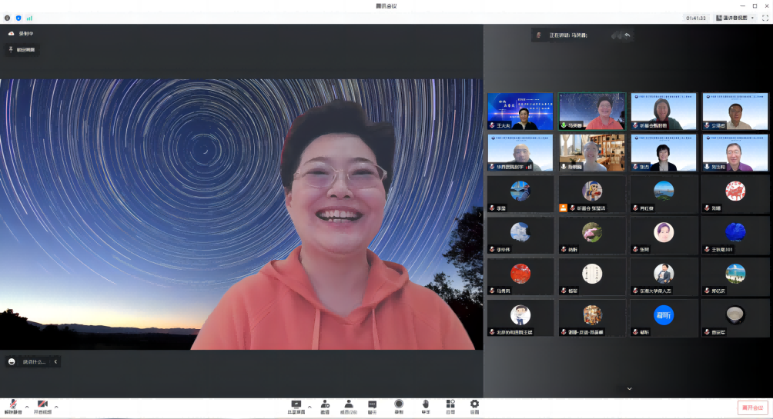
Task: Click the Share Screen icon in toolbar
Action: pyautogui.click(x=296, y=405)
